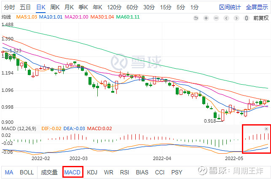Click the 2022-04 date axis label

tap(162, 158)
